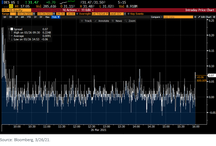Select the YTD range tab

[29, 17]
